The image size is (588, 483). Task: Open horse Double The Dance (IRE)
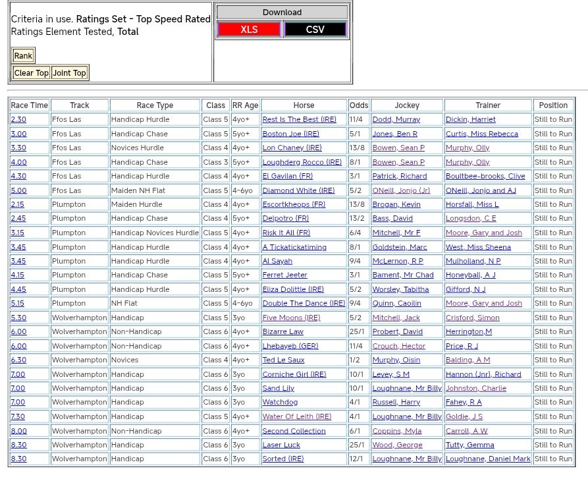pyautogui.click(x=304, y=304)
